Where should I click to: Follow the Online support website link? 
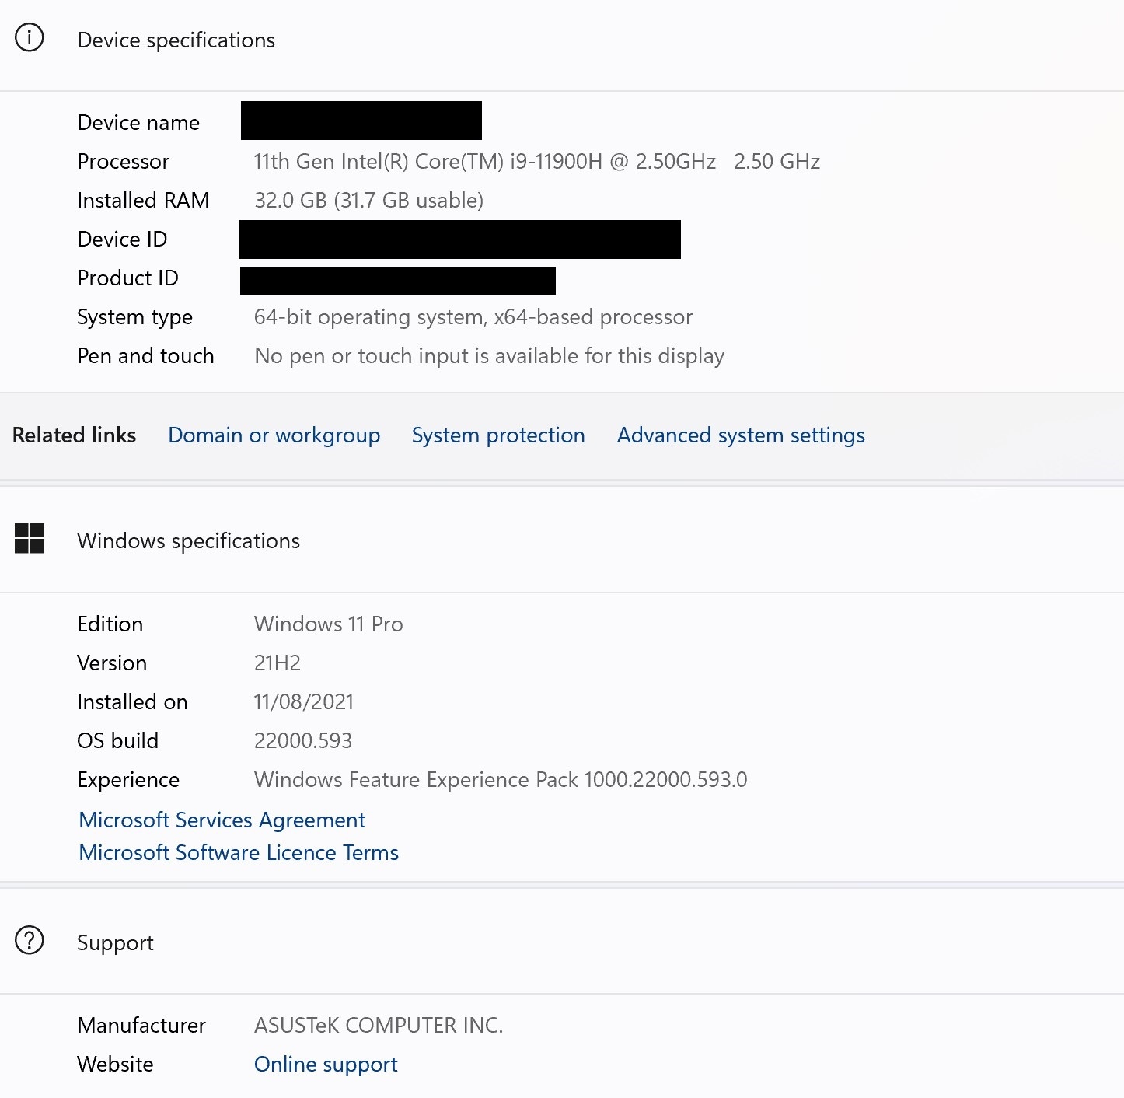pos(326,1065)
